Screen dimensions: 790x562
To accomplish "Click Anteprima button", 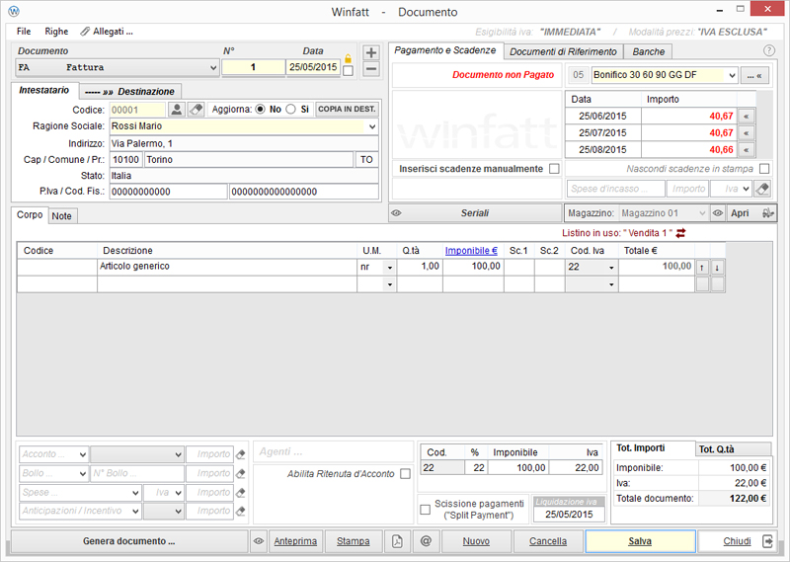I will pos(295,541).
